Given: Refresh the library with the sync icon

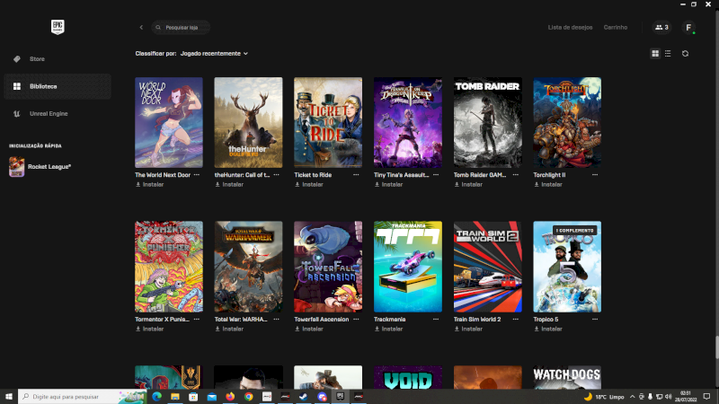Looking at the screenshot, I should 685,54.
